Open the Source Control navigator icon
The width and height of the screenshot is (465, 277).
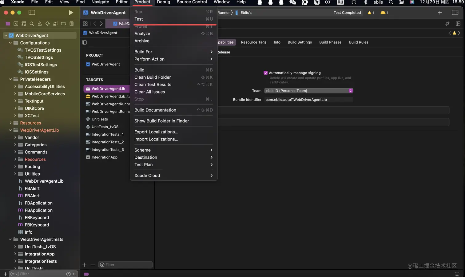coord(16,24)
